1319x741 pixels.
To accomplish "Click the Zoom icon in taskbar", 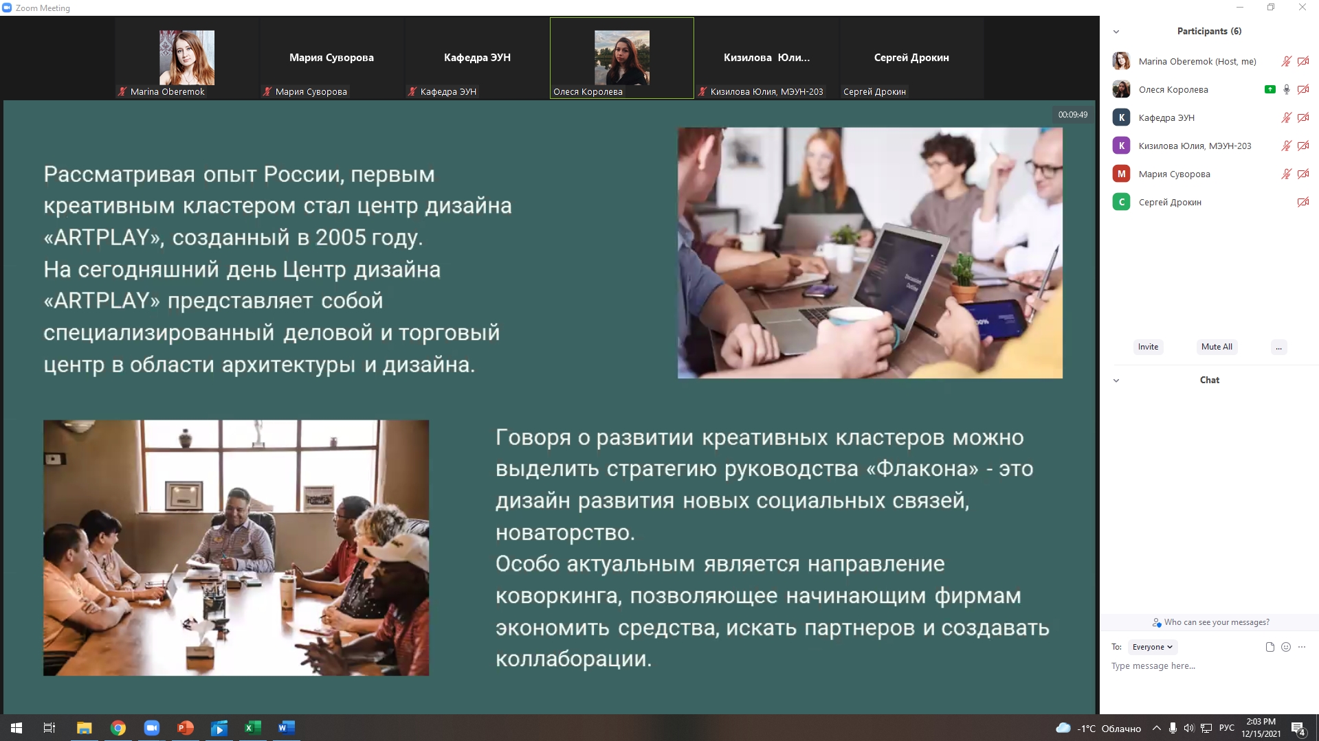I will pos(151,728).
